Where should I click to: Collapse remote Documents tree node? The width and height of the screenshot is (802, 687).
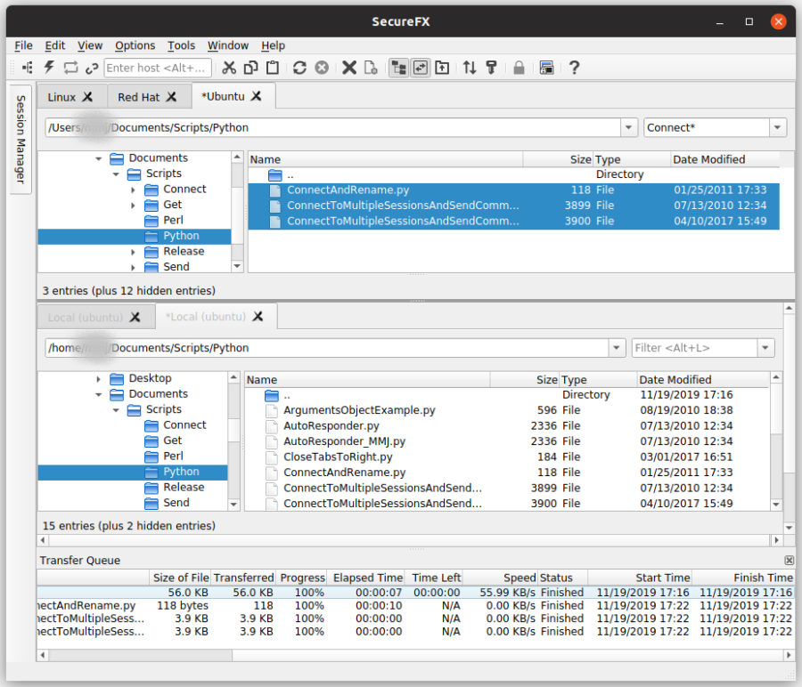(x=98, y=159)
